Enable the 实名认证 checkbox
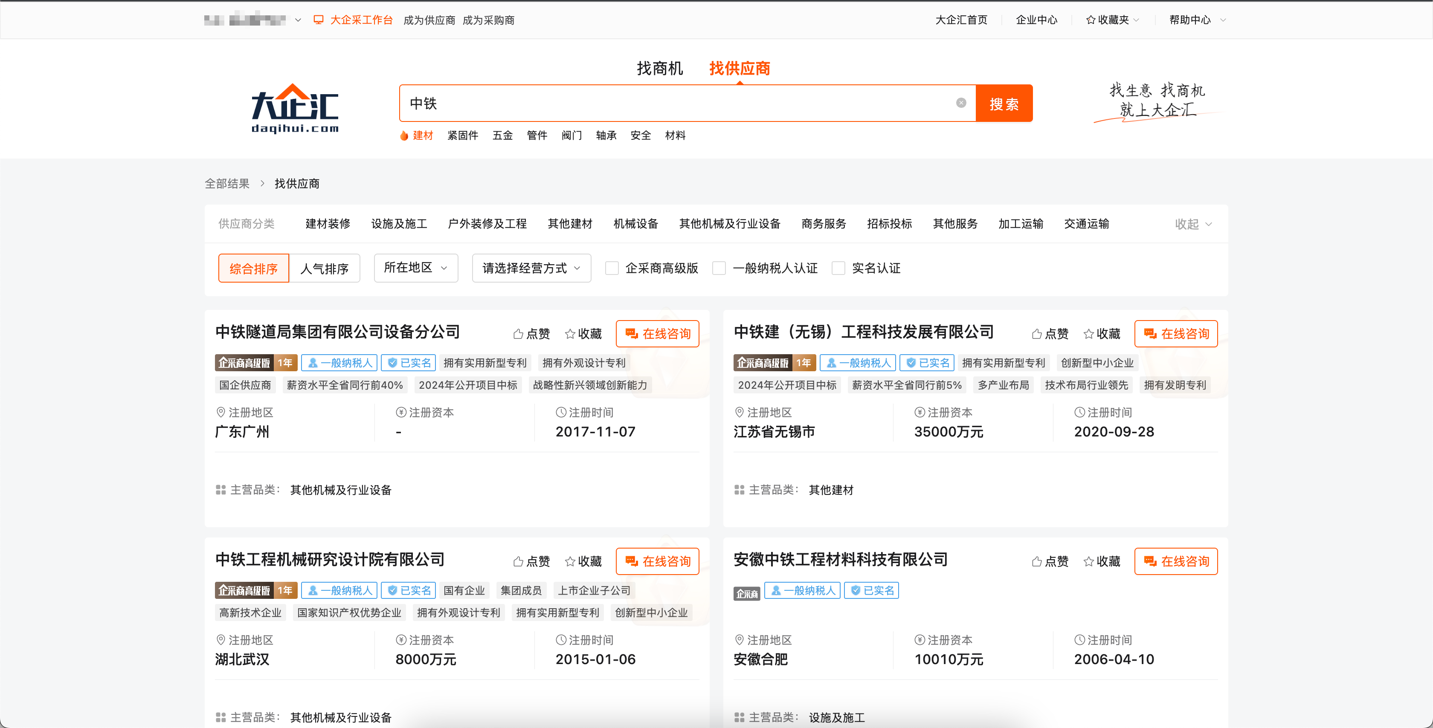 (838, 268)
